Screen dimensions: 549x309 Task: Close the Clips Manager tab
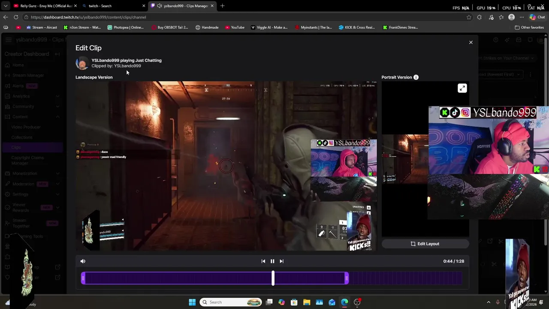tap(212, 6)
